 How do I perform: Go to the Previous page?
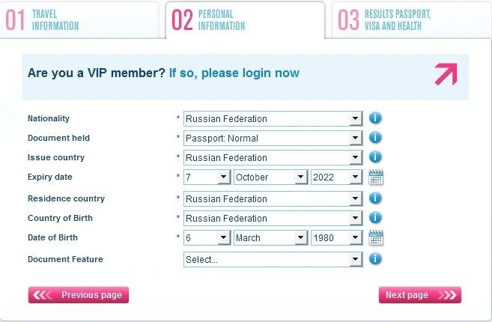[79, 295]
